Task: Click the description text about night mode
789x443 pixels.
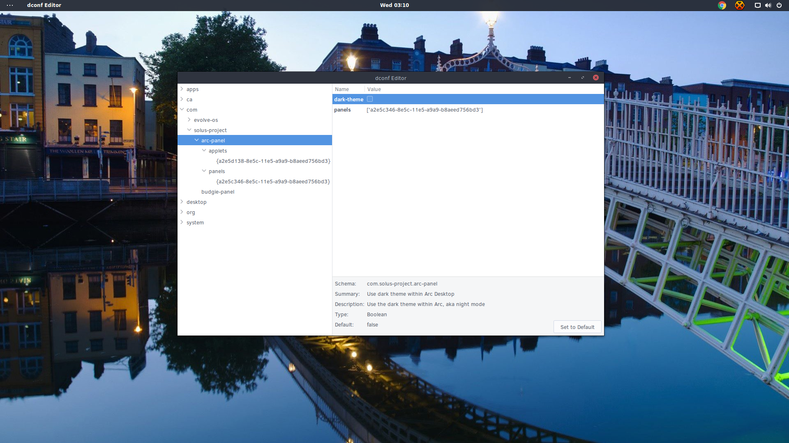Action: coord(426,304)
